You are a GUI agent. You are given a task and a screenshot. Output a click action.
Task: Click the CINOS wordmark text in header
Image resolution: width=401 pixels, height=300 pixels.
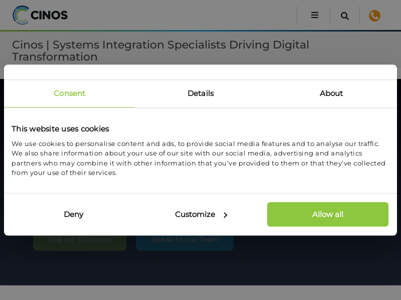point(49,15)
